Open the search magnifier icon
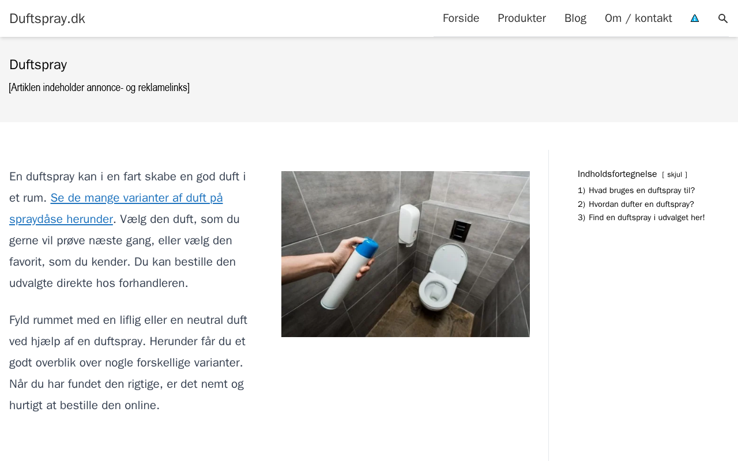 point(723,18)
